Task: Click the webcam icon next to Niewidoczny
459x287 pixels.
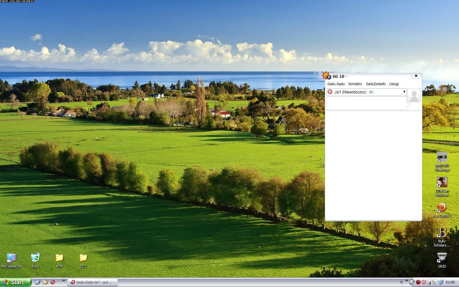Action: 371,92
